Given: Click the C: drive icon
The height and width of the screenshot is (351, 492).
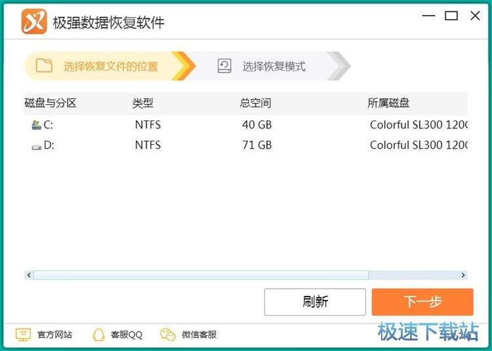Looking at the screenshot, I should tap(37, 125).
